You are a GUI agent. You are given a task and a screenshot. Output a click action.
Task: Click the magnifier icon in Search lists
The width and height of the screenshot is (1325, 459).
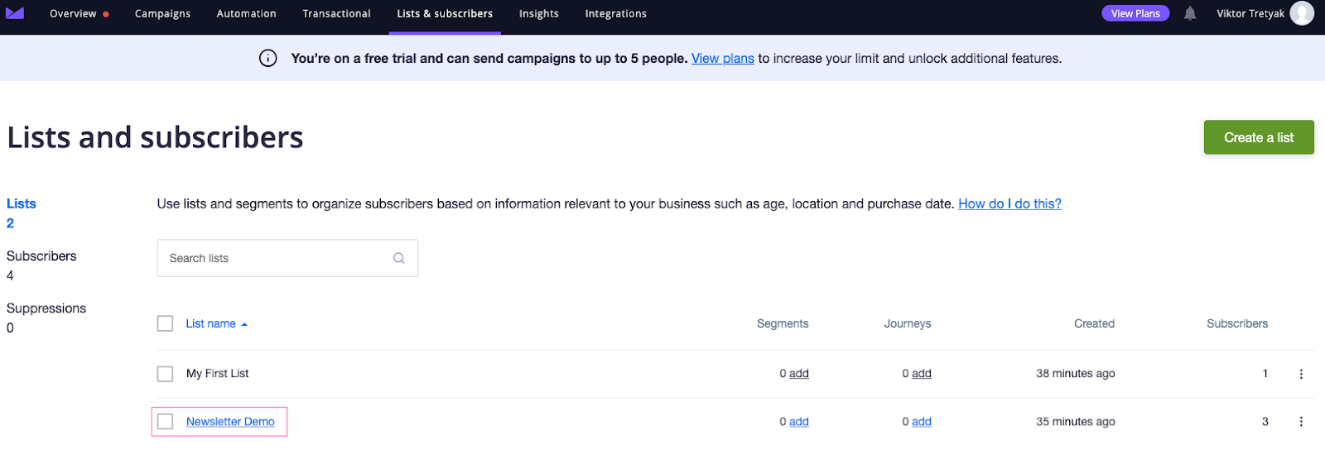399,258
